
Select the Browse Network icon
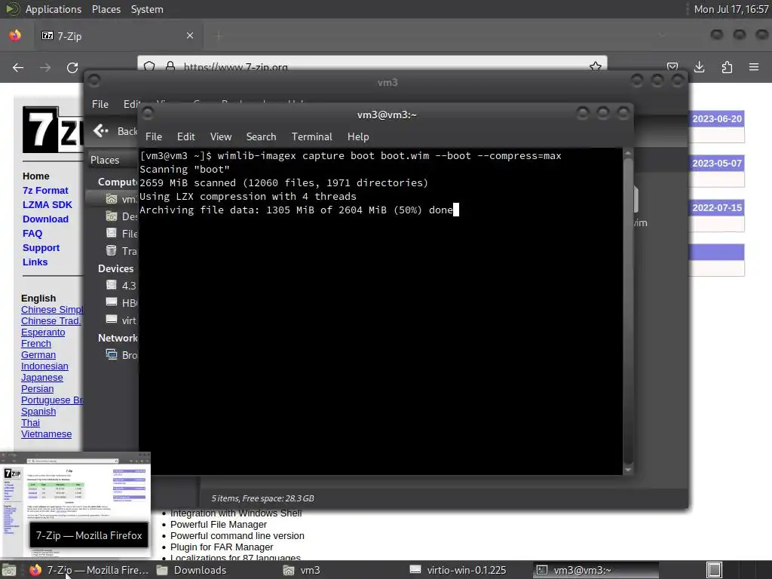[112, 354]
